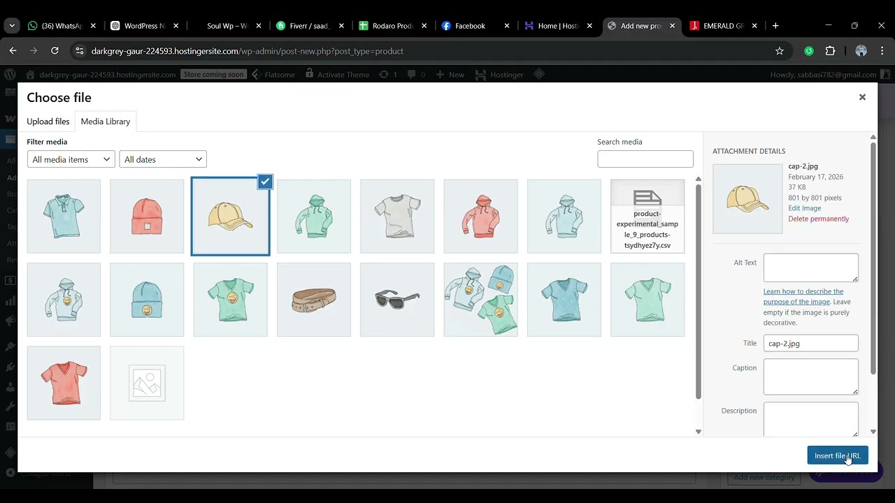Click the media grid scrollbar up arrow

click(698, 180)
